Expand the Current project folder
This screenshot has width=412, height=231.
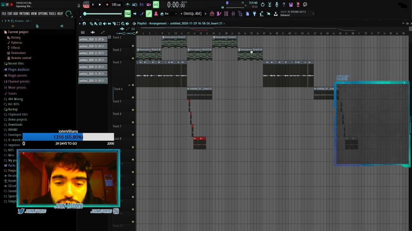click(18, 32)
